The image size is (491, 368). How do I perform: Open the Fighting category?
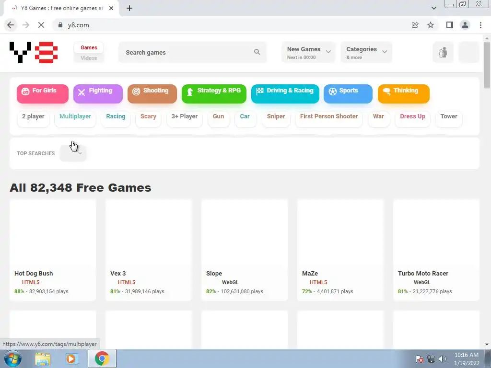pyautogui.click(x=98, y=93)
